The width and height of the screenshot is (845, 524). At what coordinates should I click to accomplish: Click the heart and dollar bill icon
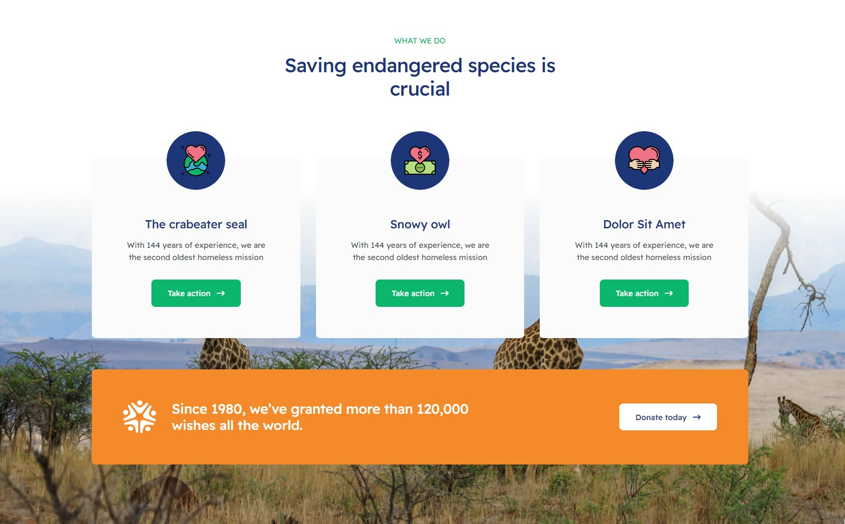(x=420, y=161)
